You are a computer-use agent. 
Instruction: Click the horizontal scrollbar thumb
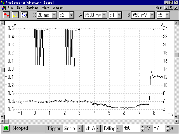coord(7,121)
